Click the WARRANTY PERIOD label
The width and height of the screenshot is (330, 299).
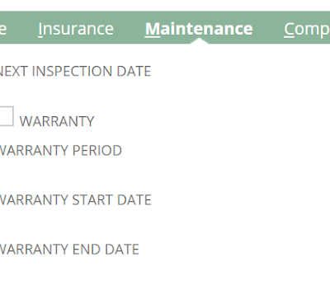[x=60, y=151]
